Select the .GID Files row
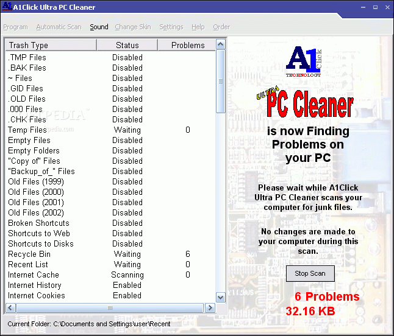 110,88
